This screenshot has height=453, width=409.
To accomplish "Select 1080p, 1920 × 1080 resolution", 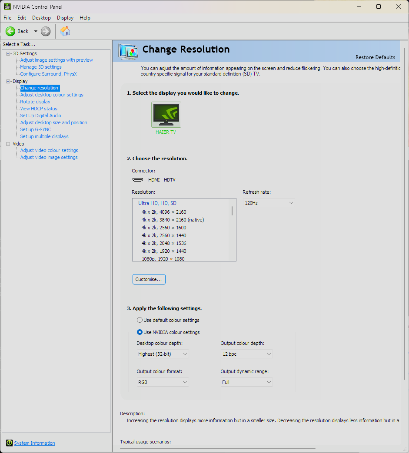I will click(x=163, y=258).
